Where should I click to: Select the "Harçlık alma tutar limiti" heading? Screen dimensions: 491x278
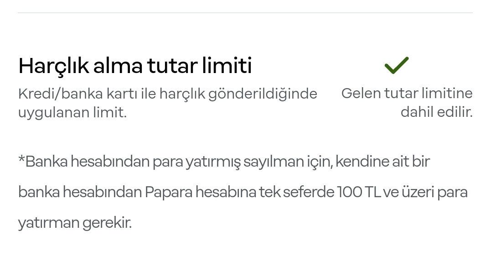(135, 67)
